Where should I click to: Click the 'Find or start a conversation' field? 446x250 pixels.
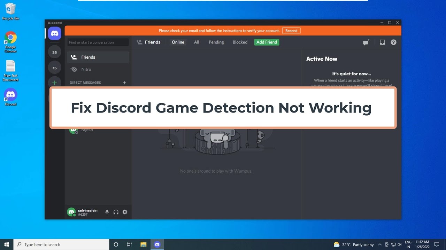98,42
